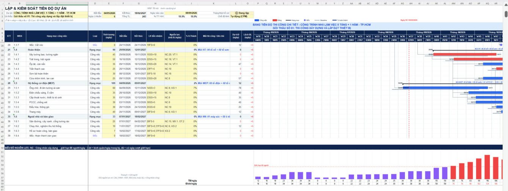Select the "Xây tường bao, tường ngăn" task cell
The width and height of the screenshot is (508, 191).
tap(57, 55)
